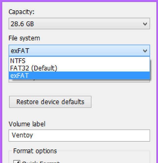The height and width of the screenshot is (163, 158).
Task: Click the 28.6 GB capacity combo box
Action: point(79,24)
